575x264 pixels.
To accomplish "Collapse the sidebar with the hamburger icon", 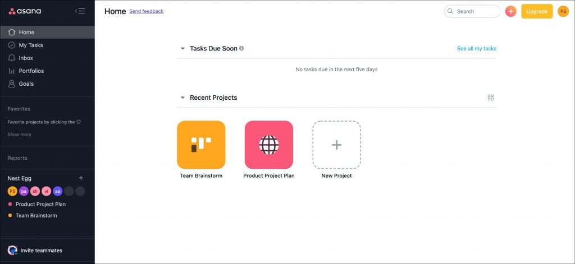I will [x=80, y=11].
